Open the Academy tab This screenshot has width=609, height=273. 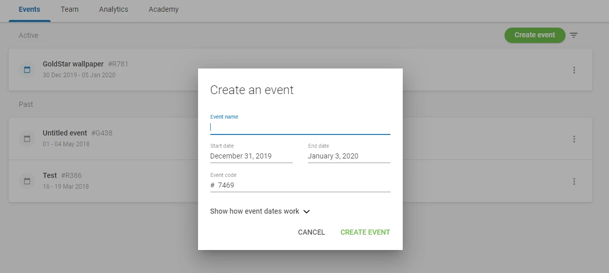[164, 9]
